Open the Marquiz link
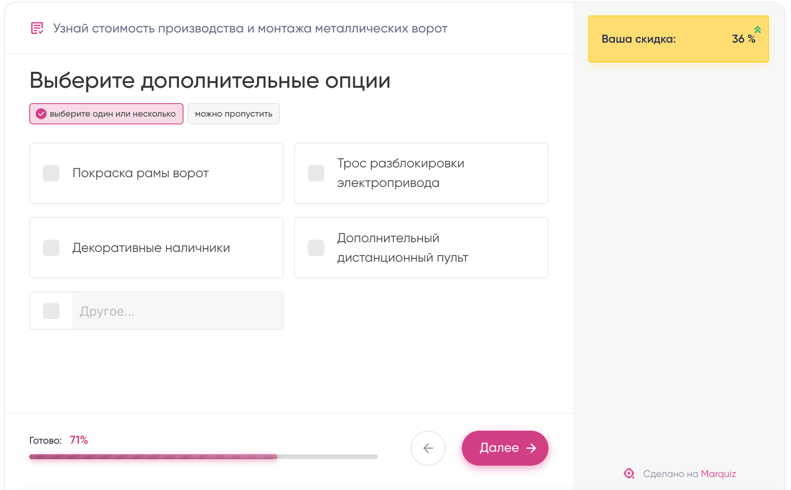Image resolution: width=791 pixels, height=490 pixels. [718, 474]
